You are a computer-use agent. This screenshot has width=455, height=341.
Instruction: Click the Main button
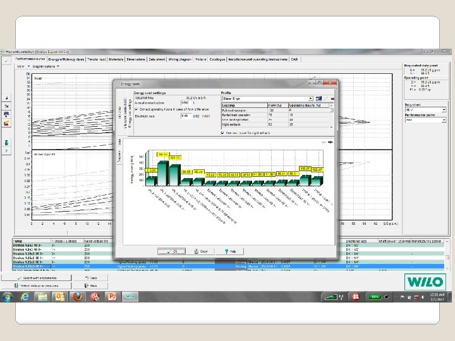tap(90, 285)
